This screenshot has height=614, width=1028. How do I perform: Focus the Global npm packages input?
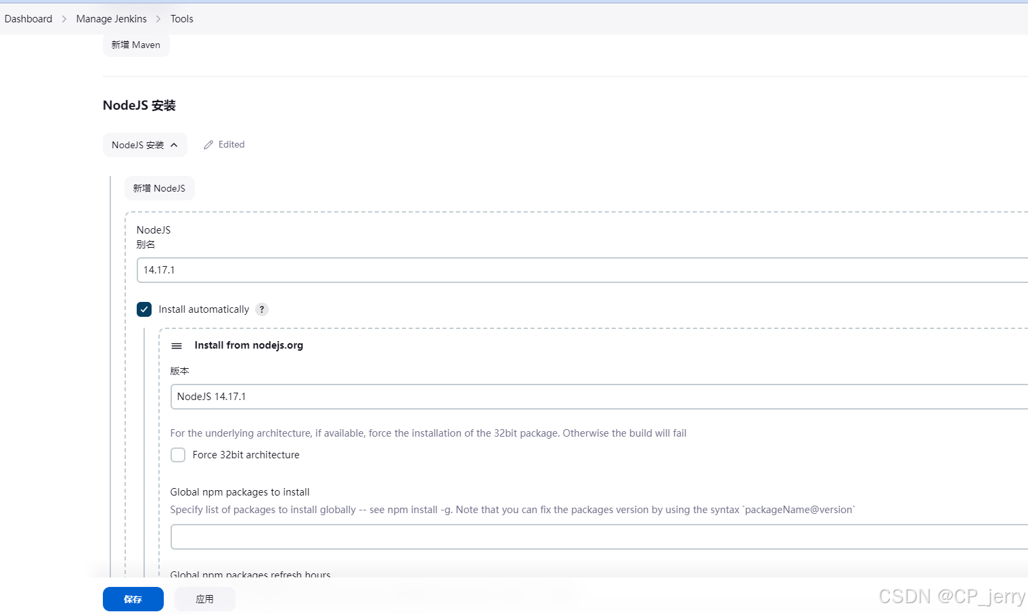(x=599, y=537)
